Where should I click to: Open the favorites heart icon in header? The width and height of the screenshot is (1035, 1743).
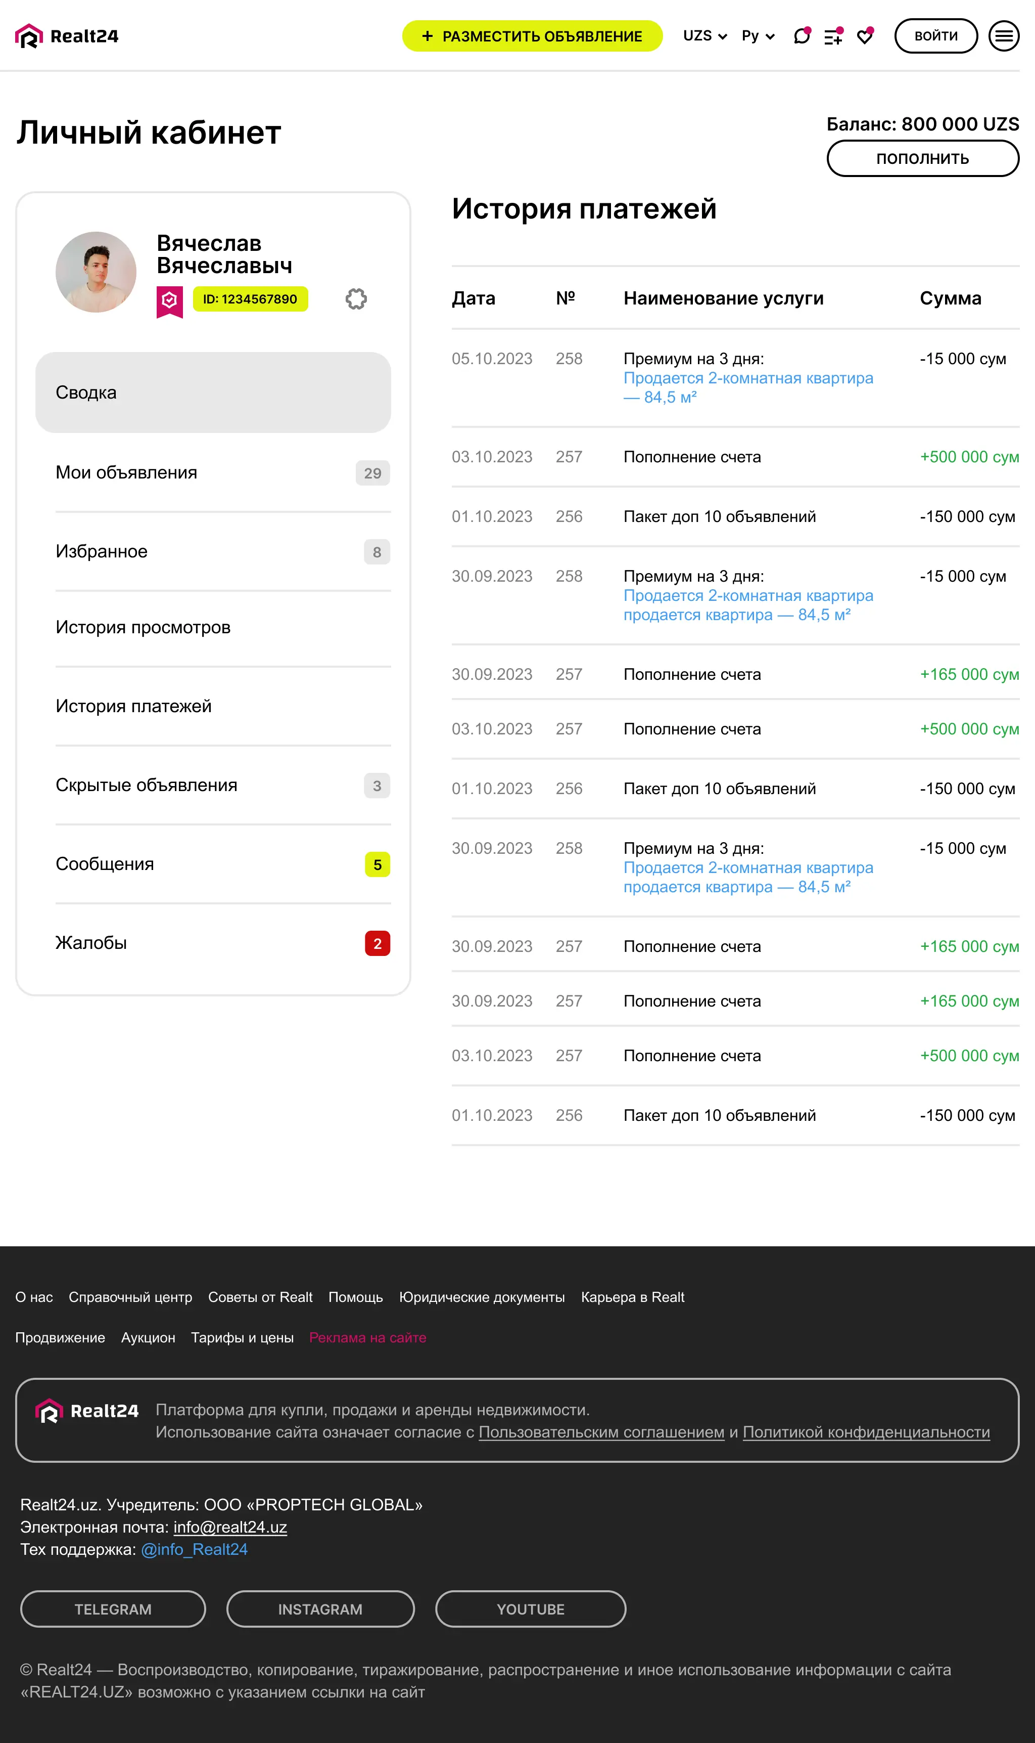865,35
